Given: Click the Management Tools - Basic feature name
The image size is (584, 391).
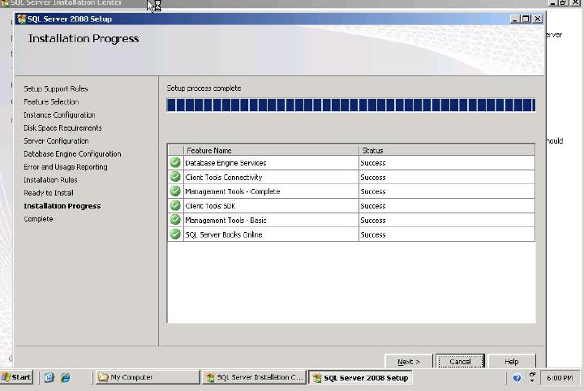Looking at the screenshot, I should pos(225,221).
